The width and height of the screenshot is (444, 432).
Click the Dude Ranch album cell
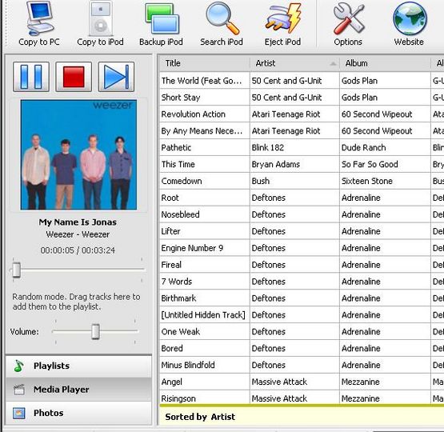pos(385,147)
